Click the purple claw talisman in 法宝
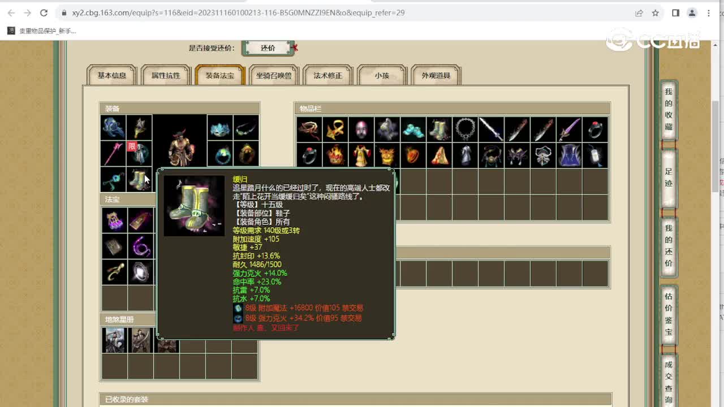 coord(114,220)
